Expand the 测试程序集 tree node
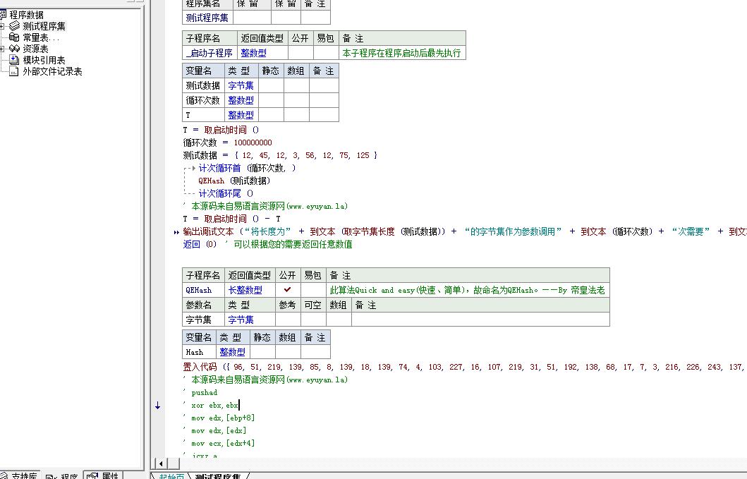The image size is (747, 479). pyautogui.click(x=2, y=26)
